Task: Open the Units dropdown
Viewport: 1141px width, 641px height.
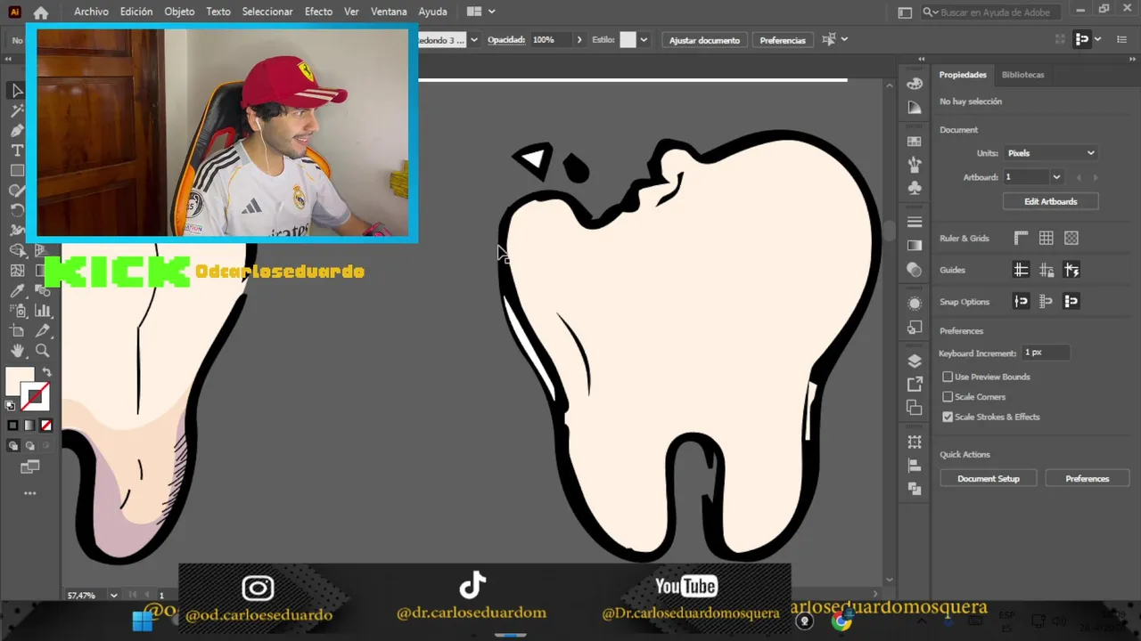Action: point(1051,153)
